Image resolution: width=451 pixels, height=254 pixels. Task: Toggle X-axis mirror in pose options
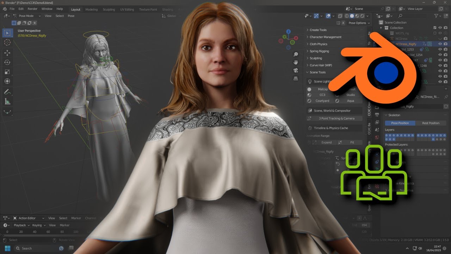tap(344, 23)
